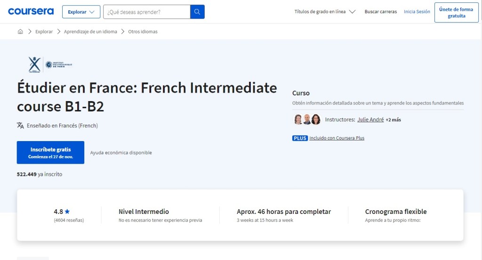Click the Institut Polytechnique de Paris logo
The height and width of the screenshot is (260, 482).
59,64
